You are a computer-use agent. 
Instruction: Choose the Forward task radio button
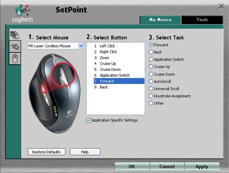tap(151, 45)
